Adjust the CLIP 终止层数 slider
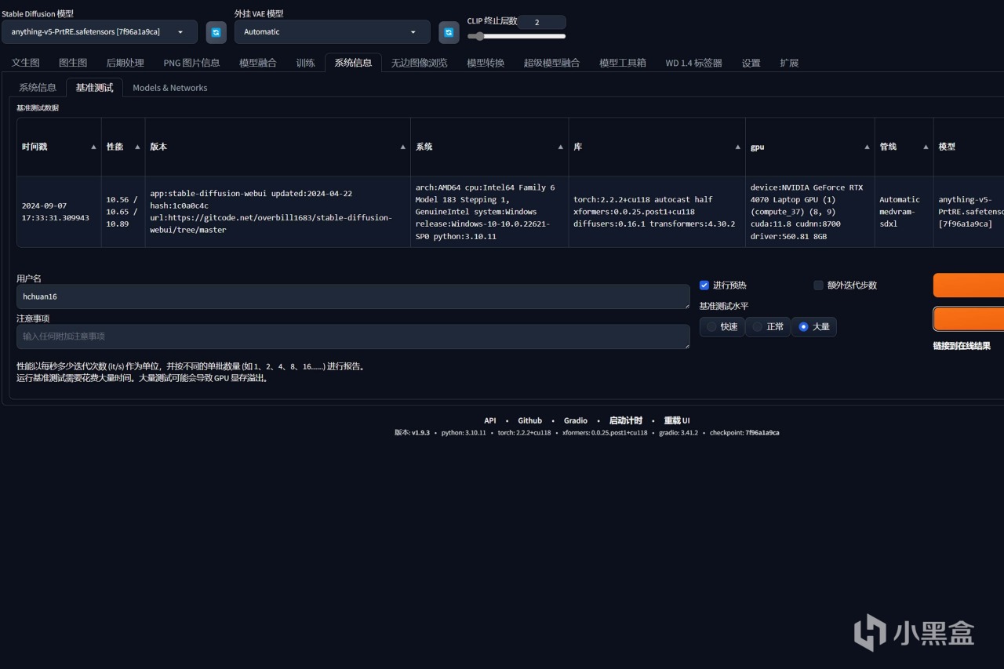Screen dimensions: 1004x669 point(517,36)
